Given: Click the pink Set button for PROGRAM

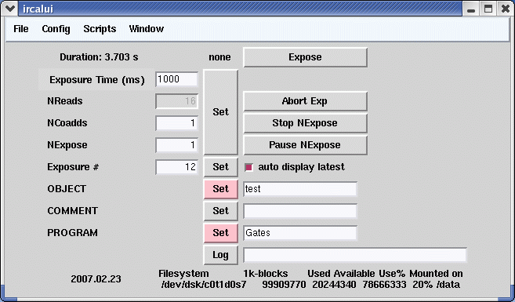Looking at the screenshot, I should [221, 233].
